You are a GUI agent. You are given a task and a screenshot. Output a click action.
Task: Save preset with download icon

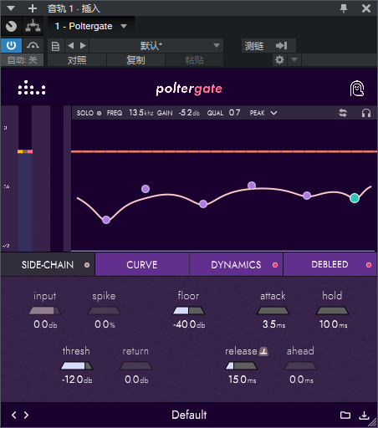click(364, 415)
